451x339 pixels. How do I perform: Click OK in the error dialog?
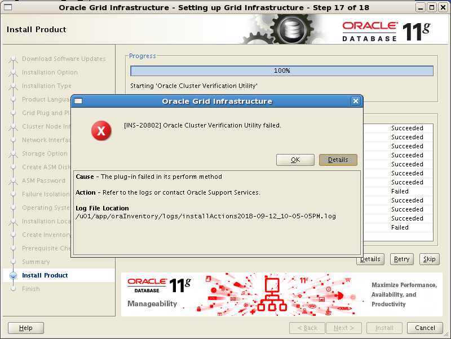tap(295, 160)
